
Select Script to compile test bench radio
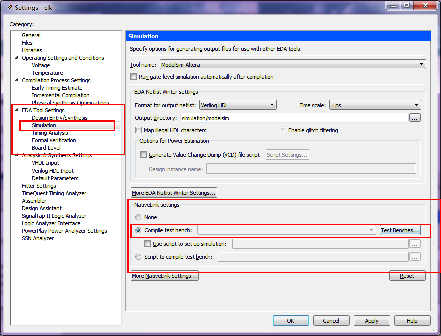click(x=138, y=257)
